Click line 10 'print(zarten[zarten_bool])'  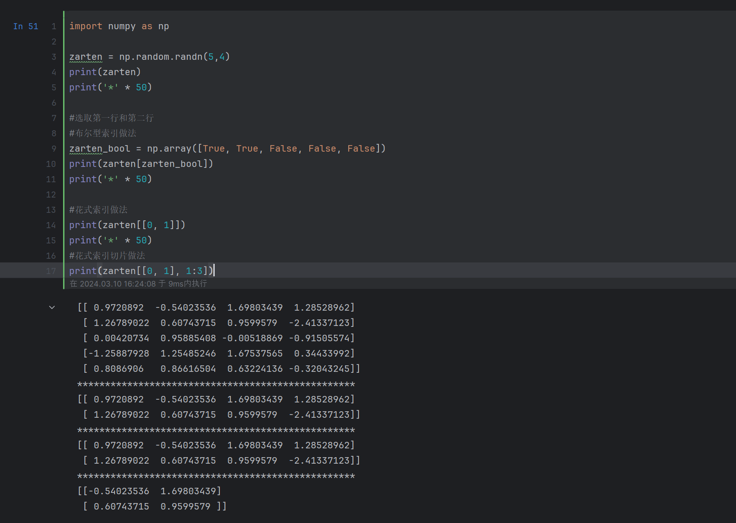click(x=141, y=164)
